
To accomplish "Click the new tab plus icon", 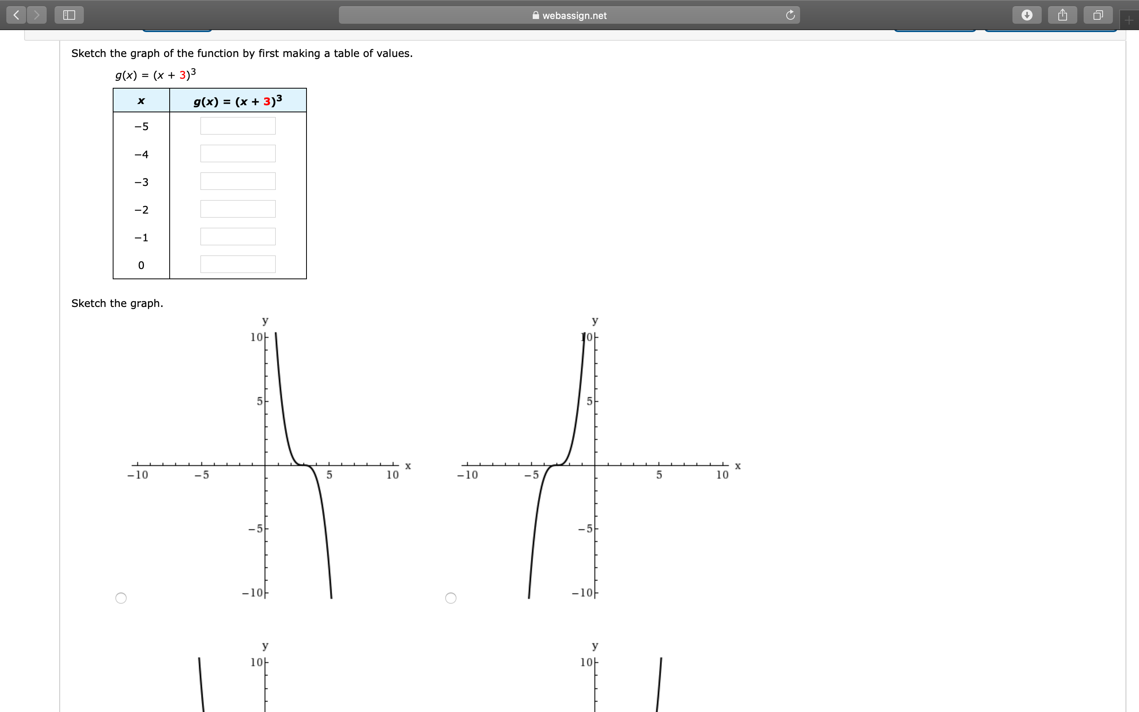I will tap(1129, 20).
